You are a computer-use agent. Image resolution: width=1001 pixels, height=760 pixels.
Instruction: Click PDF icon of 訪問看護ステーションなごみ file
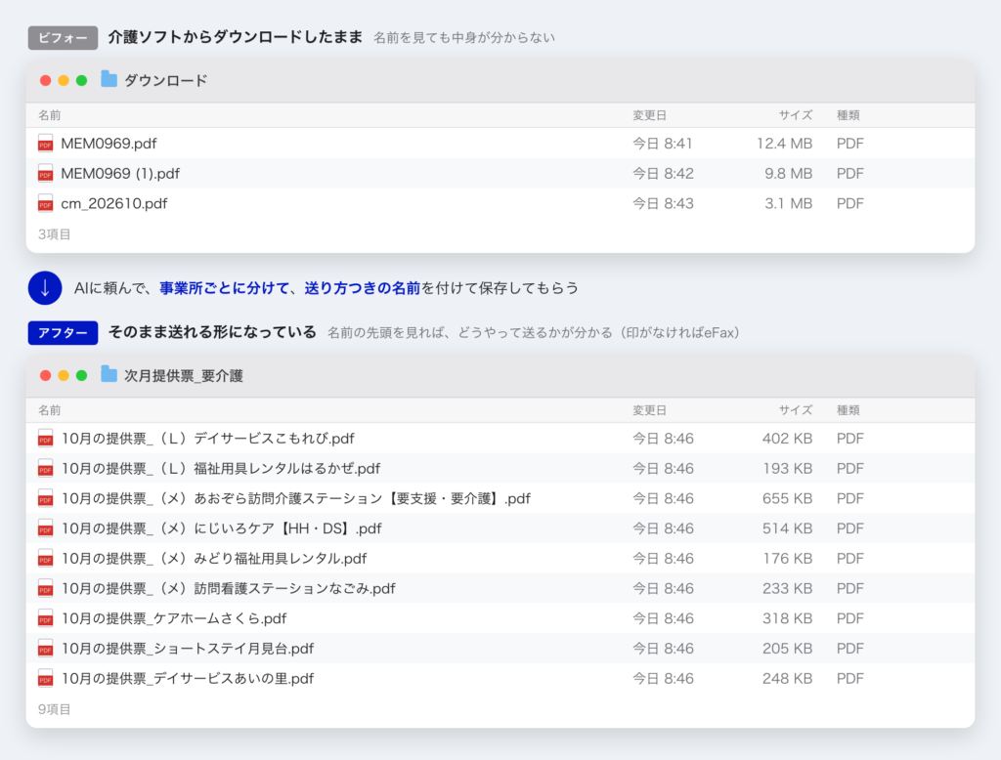[45, 588]
